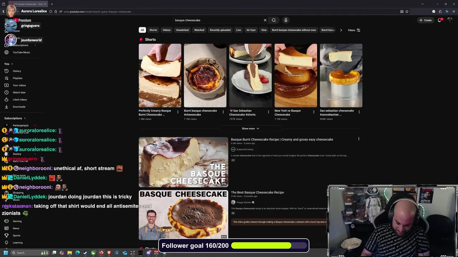458x257 pixels.
Task: Click the magnifier search button next to search box
Action: (x=274, y=20)
